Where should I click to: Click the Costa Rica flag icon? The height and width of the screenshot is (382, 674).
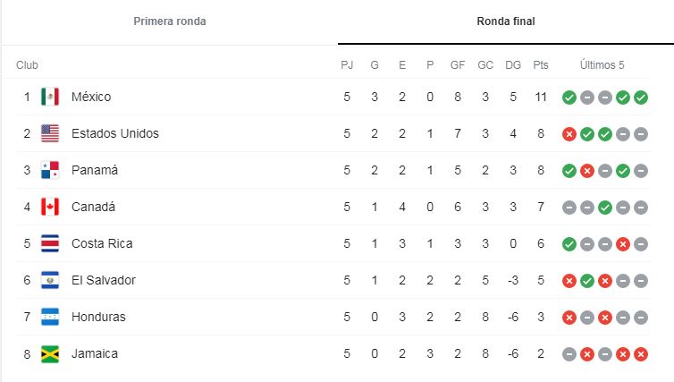[x=50, y=243]
